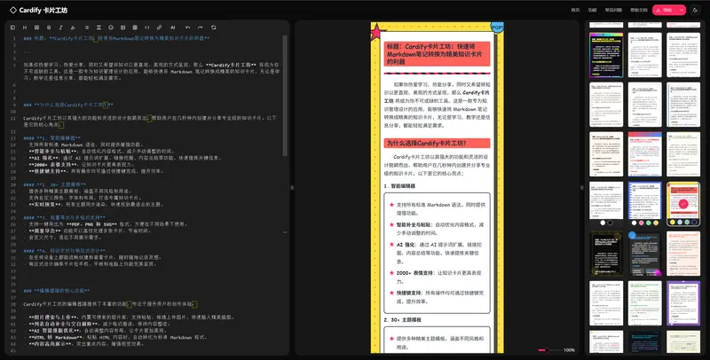The image size is (710, 360).
Task: Click preview subheading '2. 30+ 主题模板'
Action: coord(403,320)
